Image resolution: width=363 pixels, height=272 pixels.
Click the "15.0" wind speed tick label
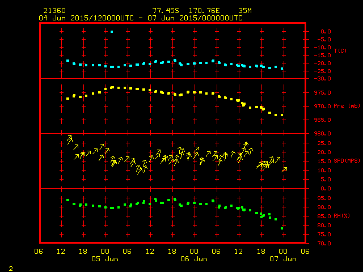(324, 161)
